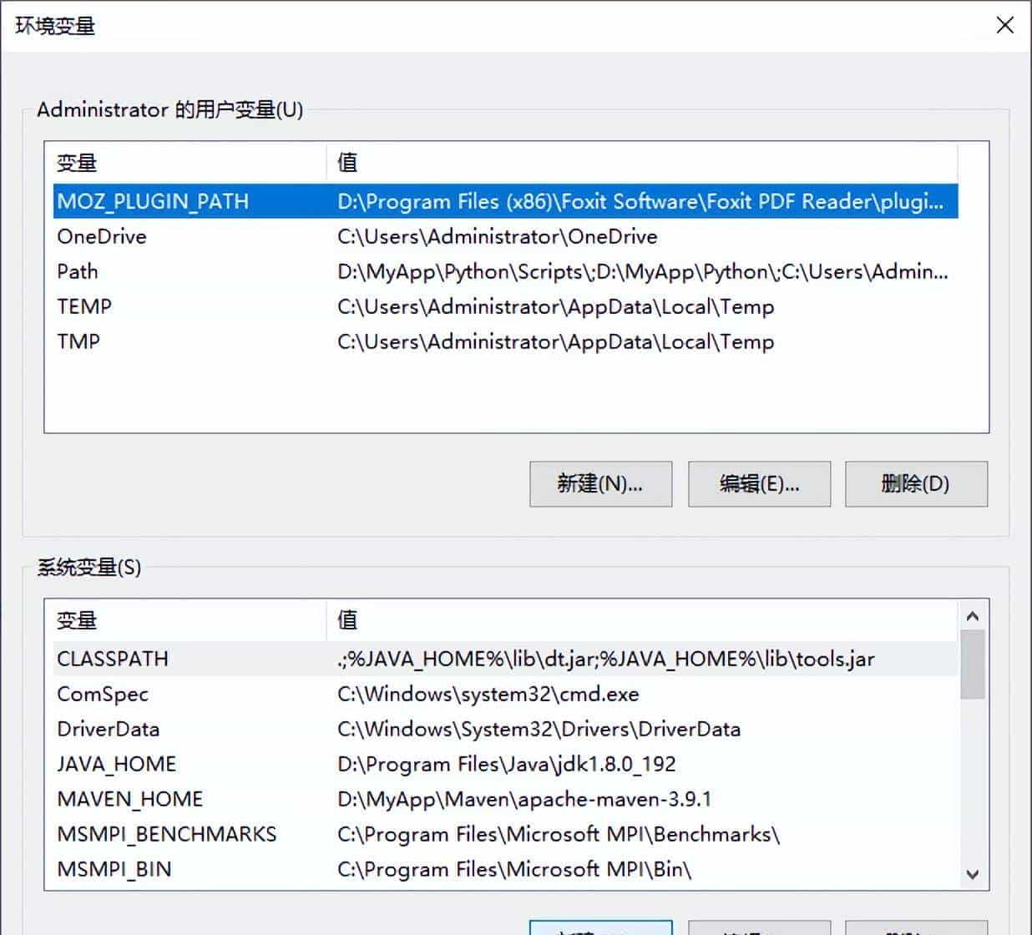
Task: Click the system variables scroll up arrow
Action: (972, 616)
